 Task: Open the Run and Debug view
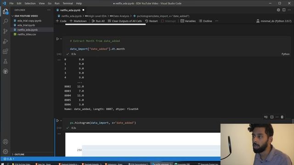pos(6,41)
